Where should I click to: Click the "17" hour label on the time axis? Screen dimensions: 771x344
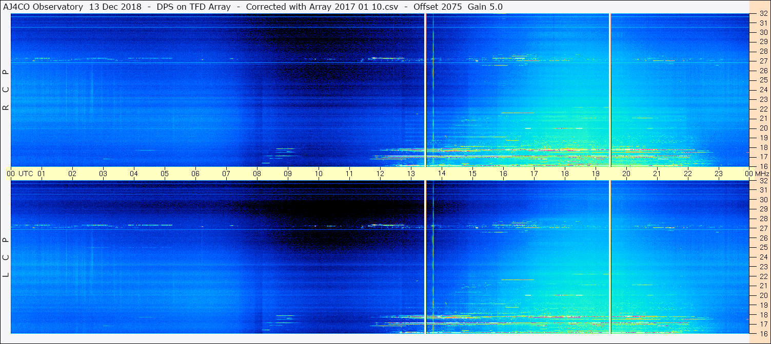click(534, 174)
